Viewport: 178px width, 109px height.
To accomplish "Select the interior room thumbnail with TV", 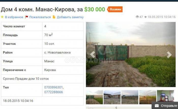I will tap(165, 96).
